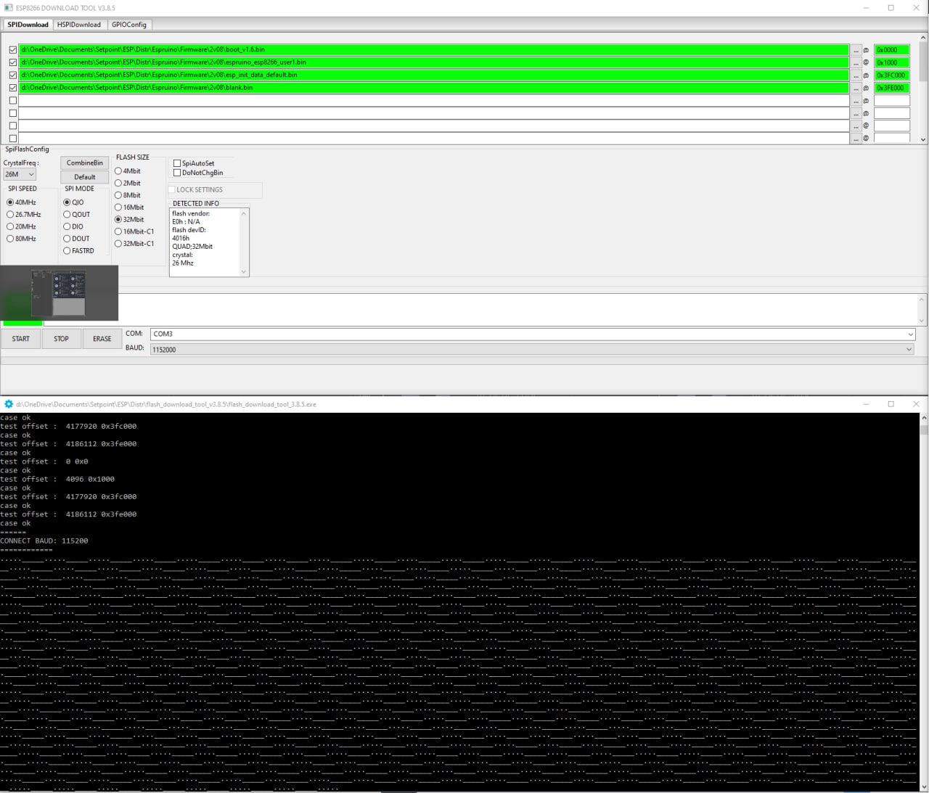Click browse button for espruino_esp8266_user1.bin row
This screenshot has height=793, width=929.
(x=856, y=62)
